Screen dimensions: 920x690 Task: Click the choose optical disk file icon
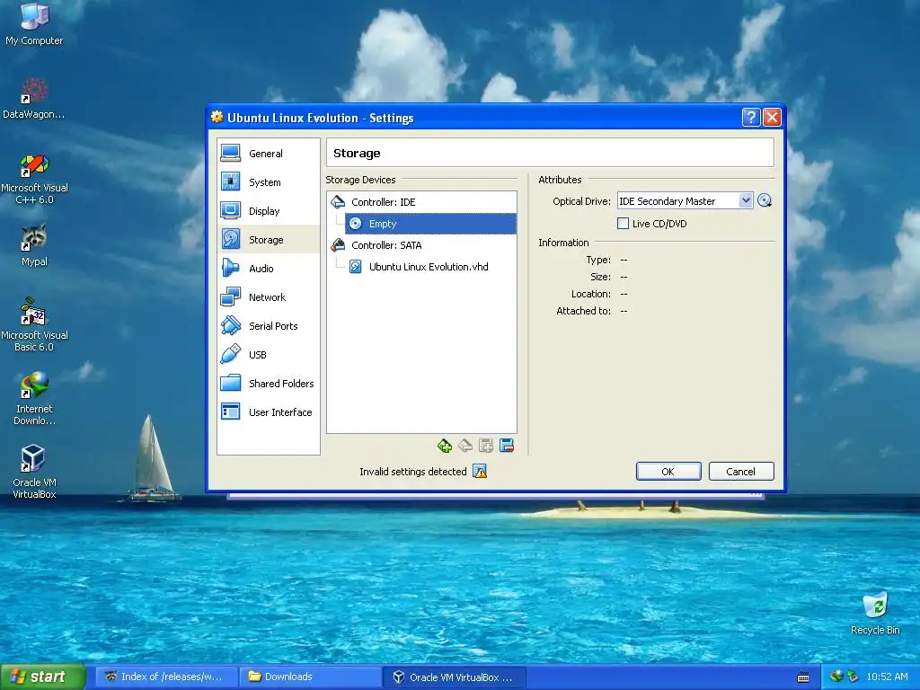click(765, 200)
